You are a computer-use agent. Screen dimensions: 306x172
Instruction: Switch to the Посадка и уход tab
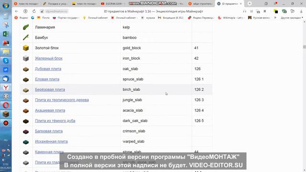click(x=55, y=4)
